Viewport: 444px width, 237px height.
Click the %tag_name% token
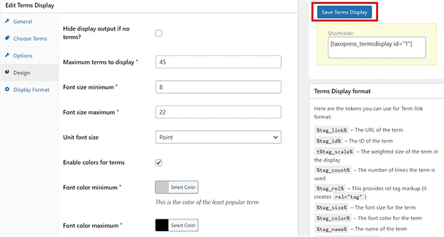(332, 229)
